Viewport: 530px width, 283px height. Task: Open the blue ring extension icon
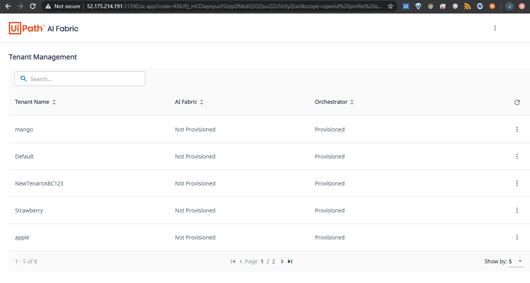[x=480, y=6]
